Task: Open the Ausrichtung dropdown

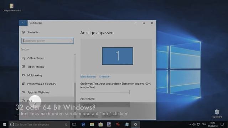Action: coord(105,105)
